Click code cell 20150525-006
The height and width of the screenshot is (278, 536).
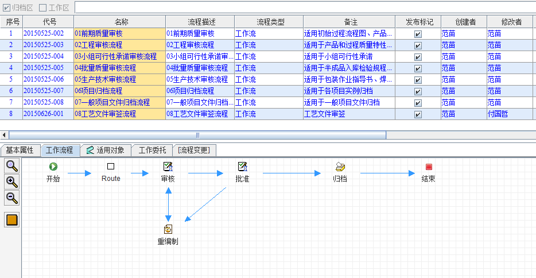point(48,80)
